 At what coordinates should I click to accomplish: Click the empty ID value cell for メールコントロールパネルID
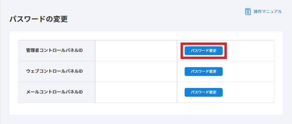(136, 92)
